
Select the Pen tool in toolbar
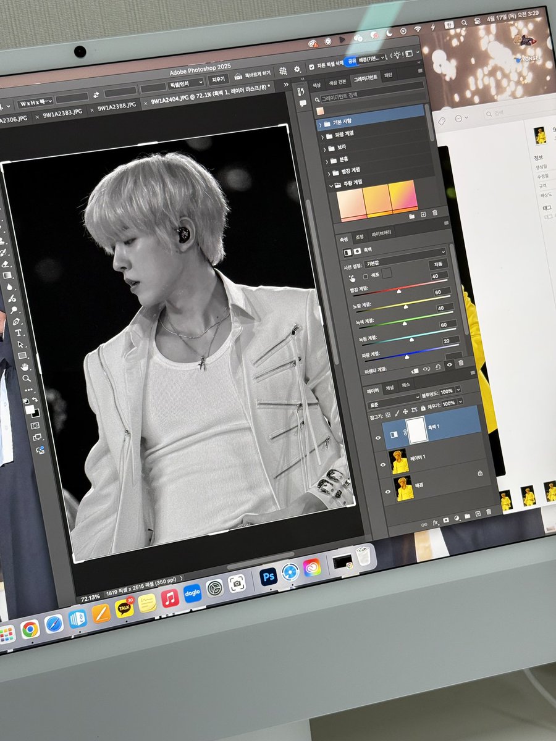[x=16, y=322]
